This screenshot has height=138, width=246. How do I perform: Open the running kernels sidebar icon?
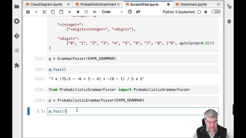coord(17,21)
